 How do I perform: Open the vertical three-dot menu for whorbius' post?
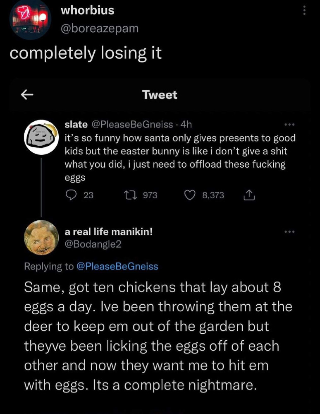tap(305, 10)
